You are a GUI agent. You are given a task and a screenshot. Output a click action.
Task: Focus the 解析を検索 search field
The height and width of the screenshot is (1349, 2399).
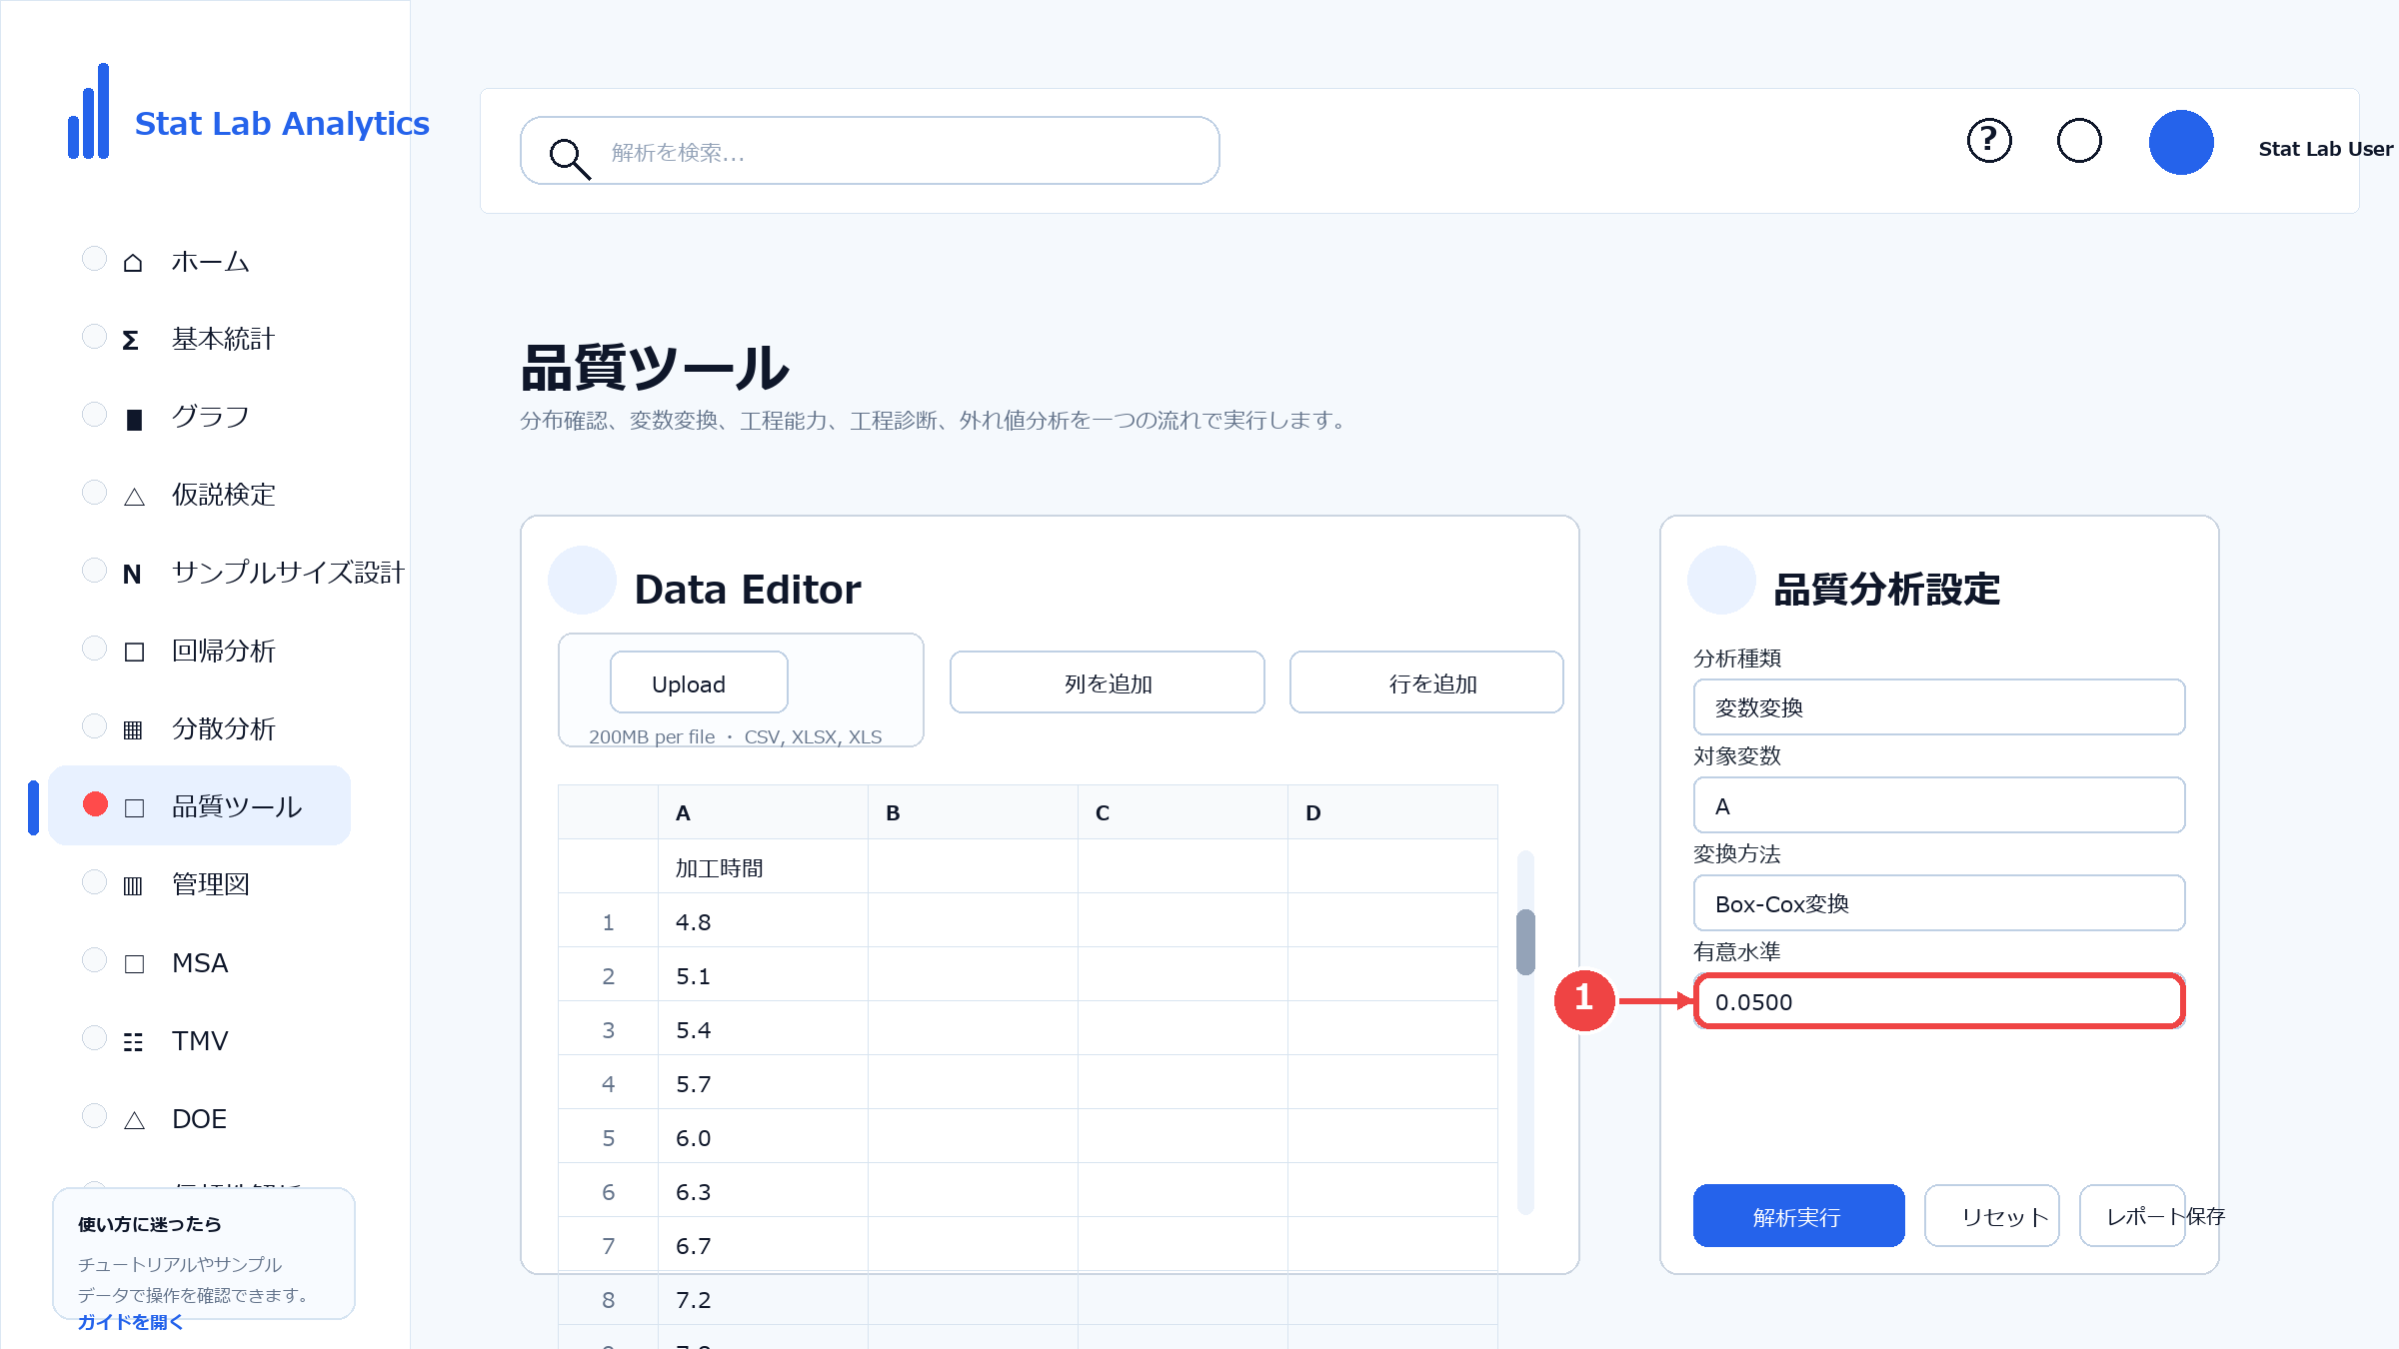(x=870, y=151)
